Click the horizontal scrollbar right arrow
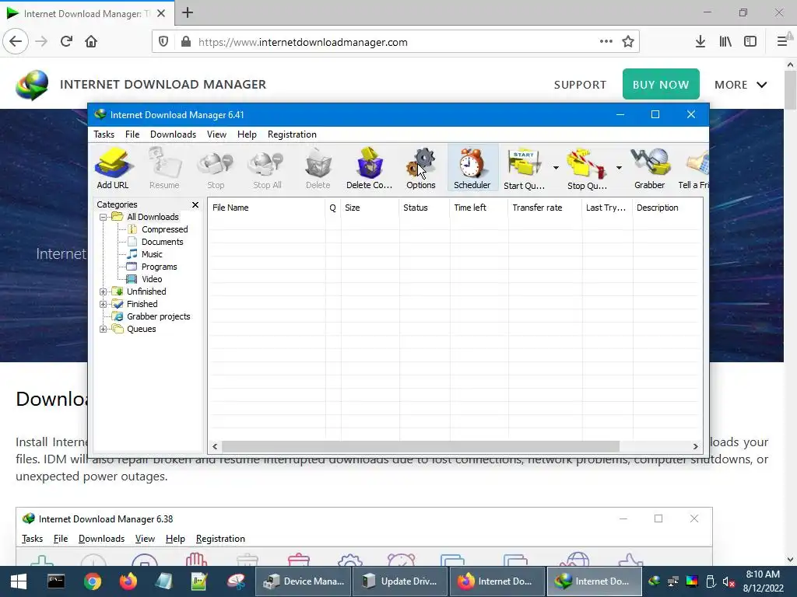Viewport: 797px width, 597px height. click(x=695, y=447)
